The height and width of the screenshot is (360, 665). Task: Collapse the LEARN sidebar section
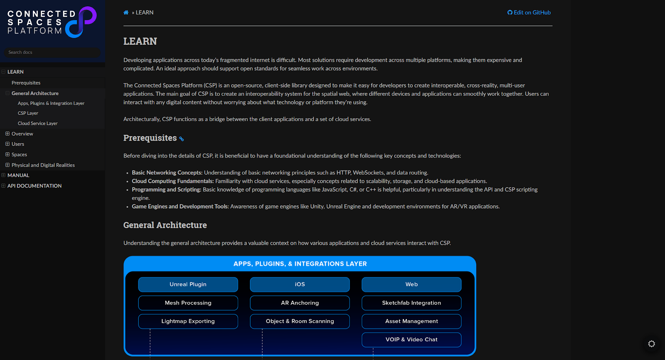(x=3, y=72)
